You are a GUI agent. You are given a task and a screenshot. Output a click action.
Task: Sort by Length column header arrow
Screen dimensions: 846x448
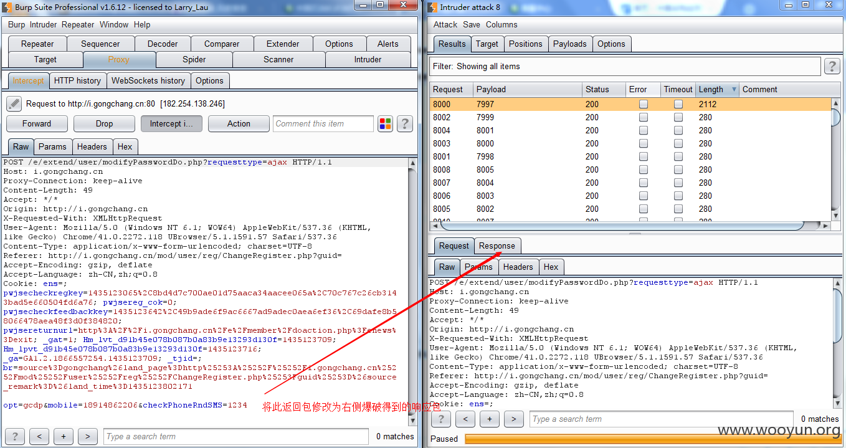pos(733,90)
